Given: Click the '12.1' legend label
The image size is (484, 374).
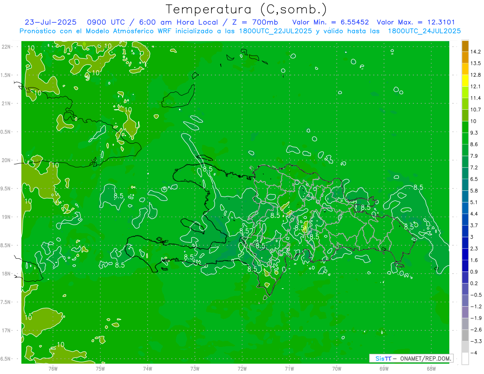Looking at the screenshot, I should click(476, 86).
